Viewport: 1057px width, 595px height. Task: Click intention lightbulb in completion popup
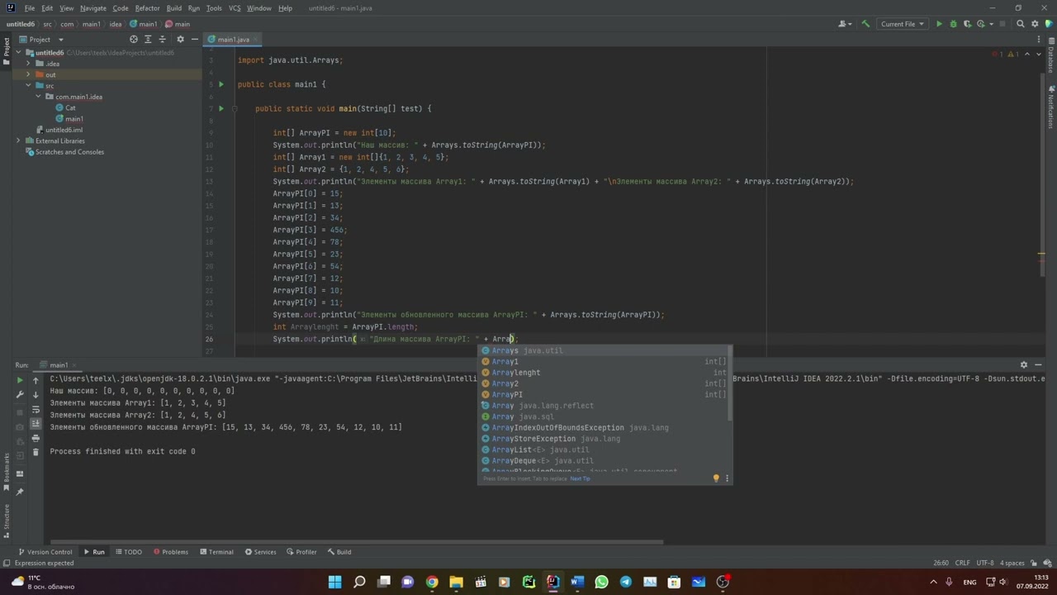click(x=716, y=478)
